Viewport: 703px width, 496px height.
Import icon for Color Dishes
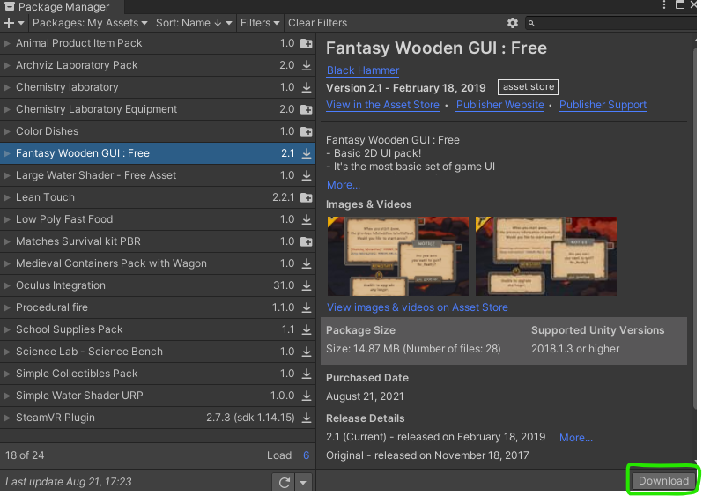(307, 131)
